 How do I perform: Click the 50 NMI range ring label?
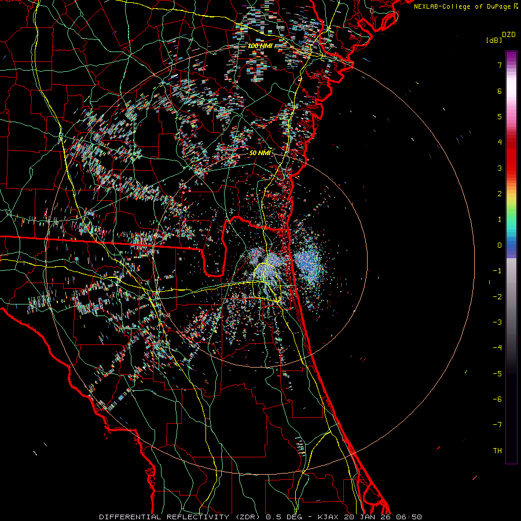pyautogui.click(x=260, y=153)
